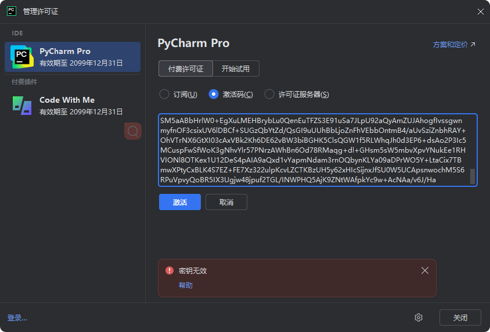
Task: Click the red magnifier search overlay icon
Action: point(133,131)
